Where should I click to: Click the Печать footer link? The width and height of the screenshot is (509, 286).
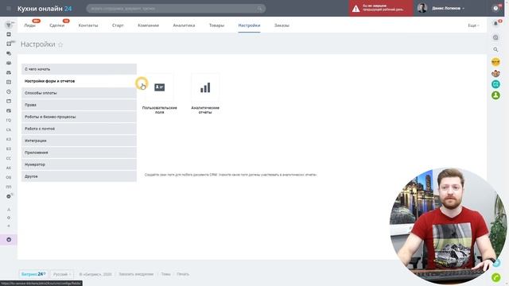point(183,274)
